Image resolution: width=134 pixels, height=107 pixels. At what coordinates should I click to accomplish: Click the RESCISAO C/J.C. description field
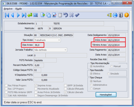(56, 35)
